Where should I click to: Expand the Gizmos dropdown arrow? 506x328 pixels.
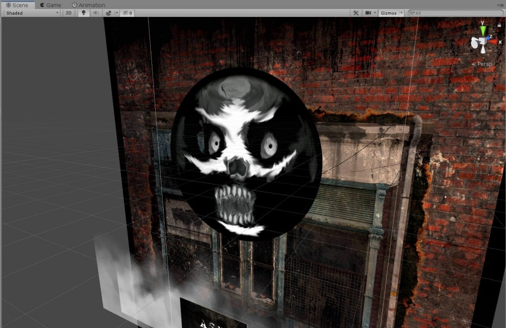coord(401,13)
